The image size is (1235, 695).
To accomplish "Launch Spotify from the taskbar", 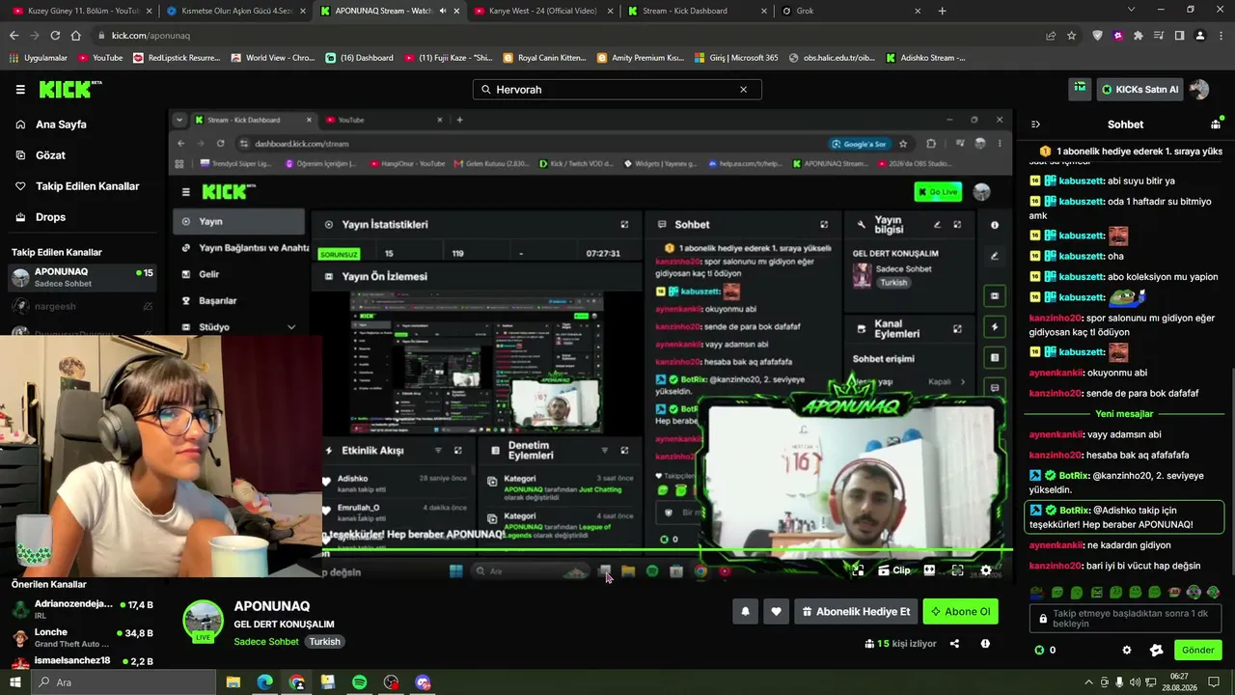I will (x=359, y=682).
